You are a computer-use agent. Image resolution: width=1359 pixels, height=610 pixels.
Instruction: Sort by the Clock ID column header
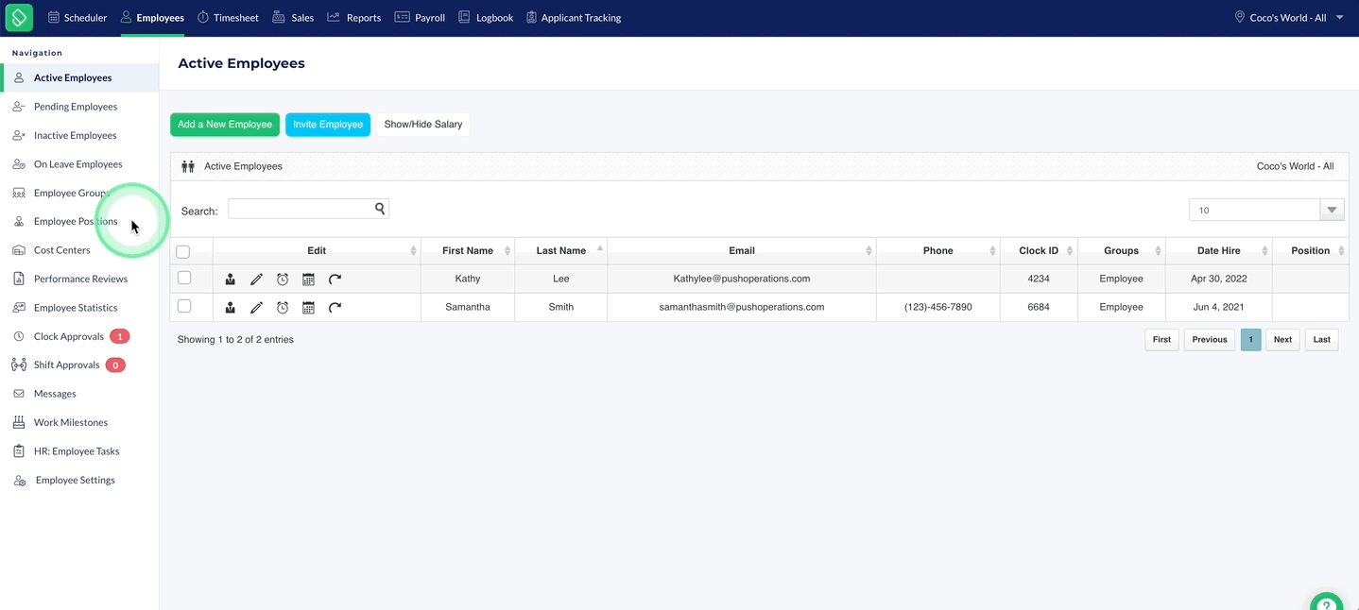pyautogui.click(x=1039, y=251)
